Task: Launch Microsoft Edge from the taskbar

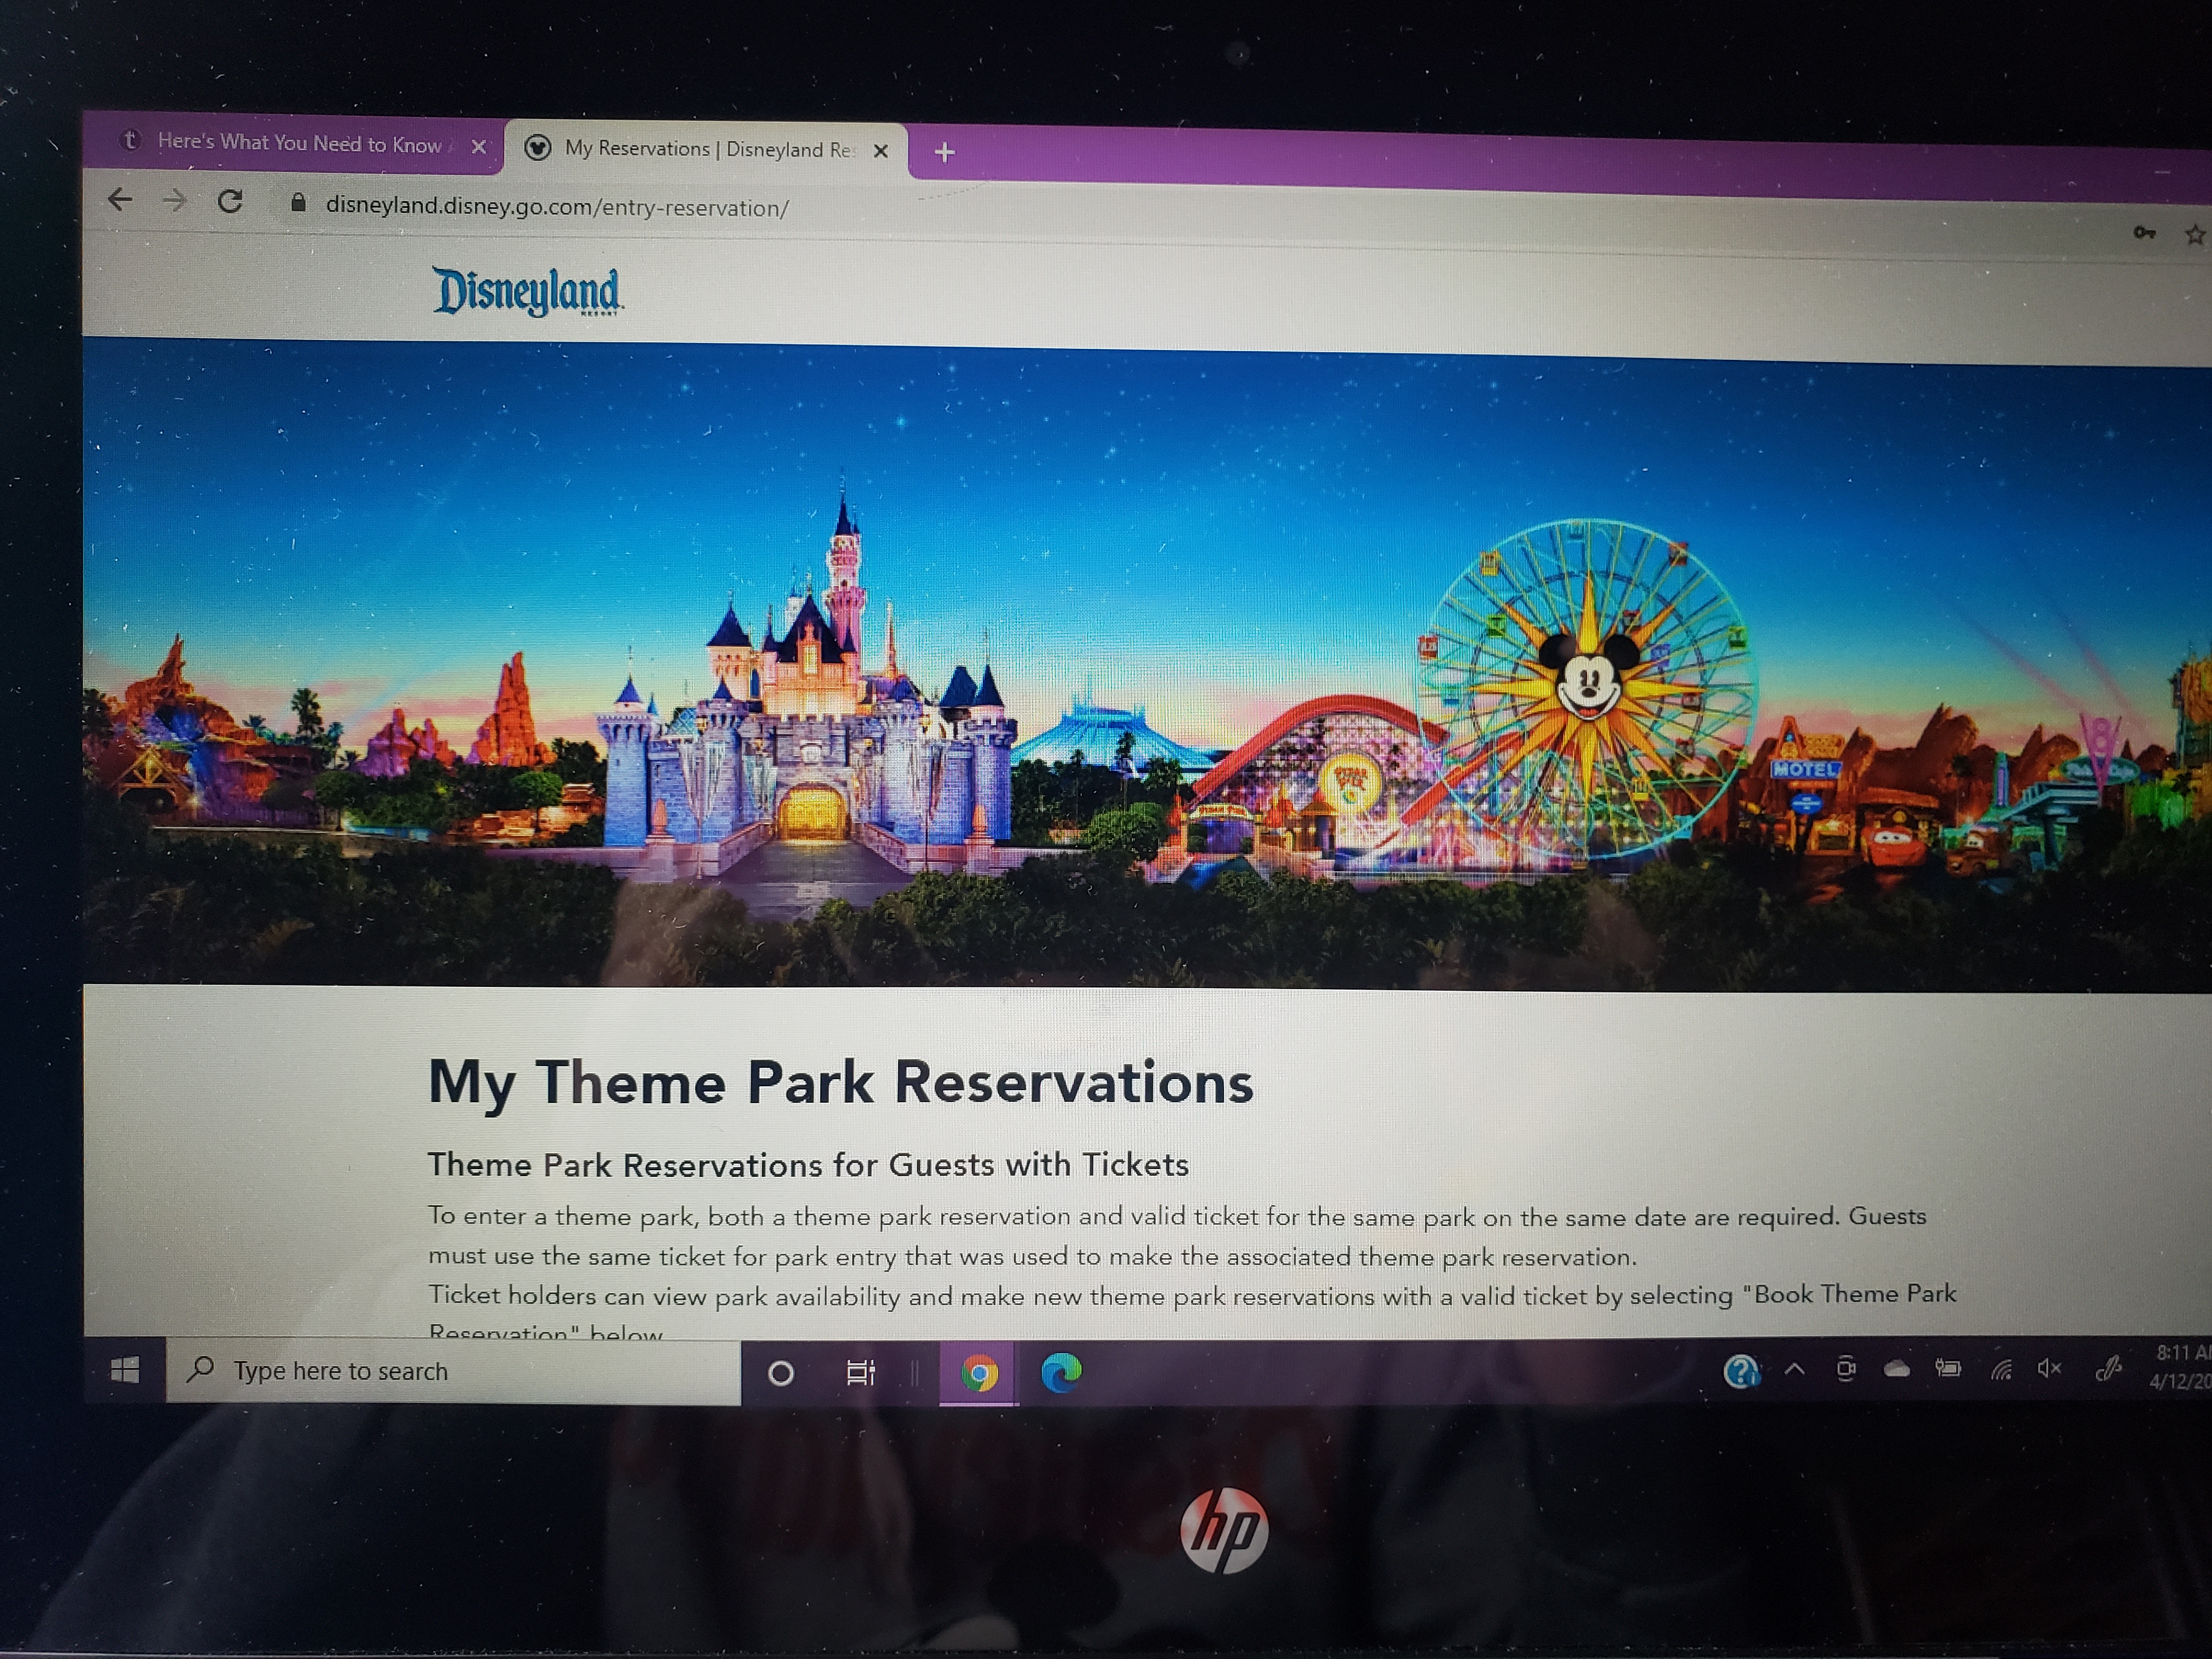Action: click(x=1061, y=1372)
